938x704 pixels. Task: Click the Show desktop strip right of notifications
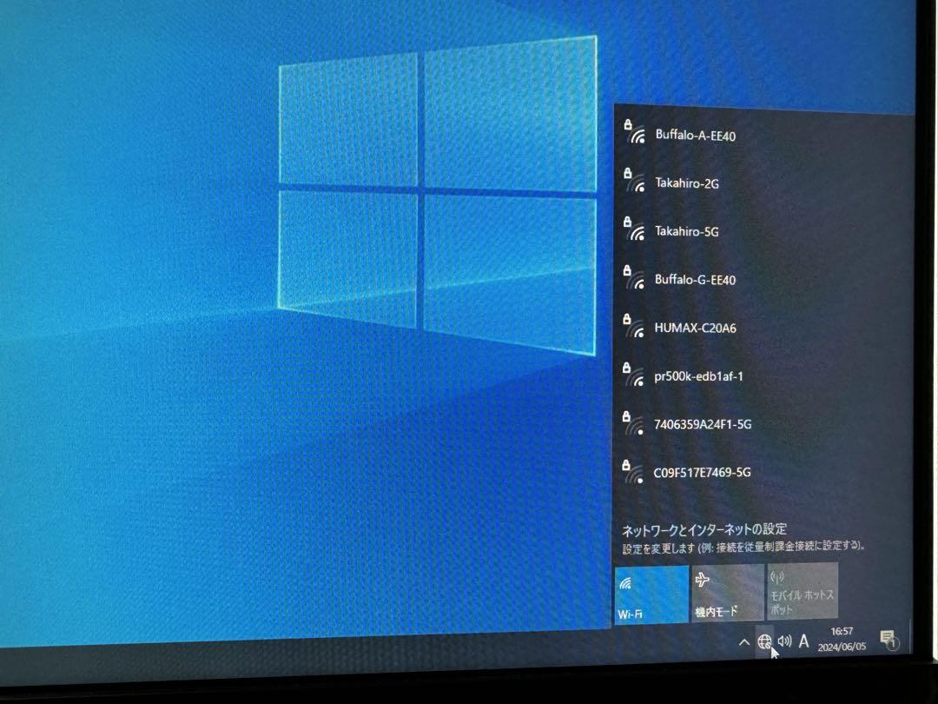(x=910, y=635)
